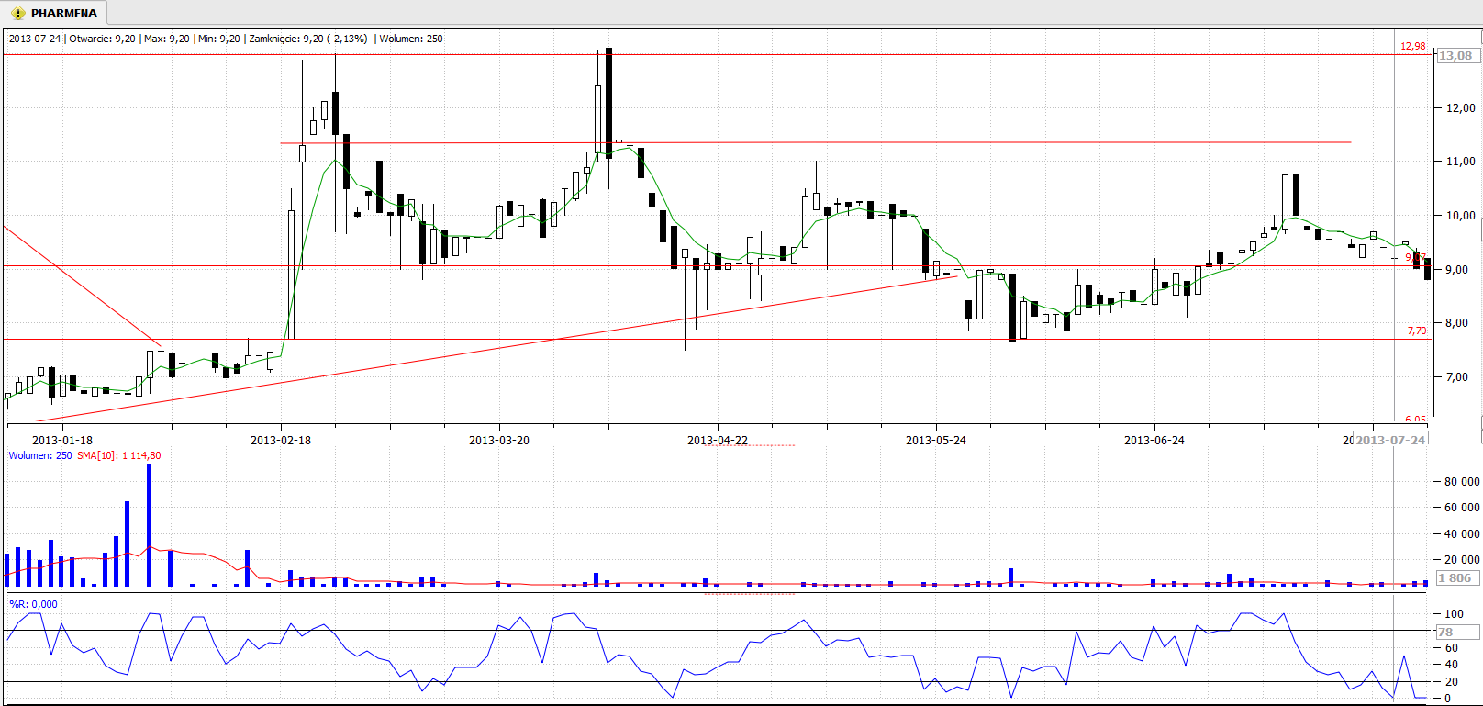Click the yellow warning icon on PHARMENA tab
The image size is (1483, 706).
pos(17,14)
